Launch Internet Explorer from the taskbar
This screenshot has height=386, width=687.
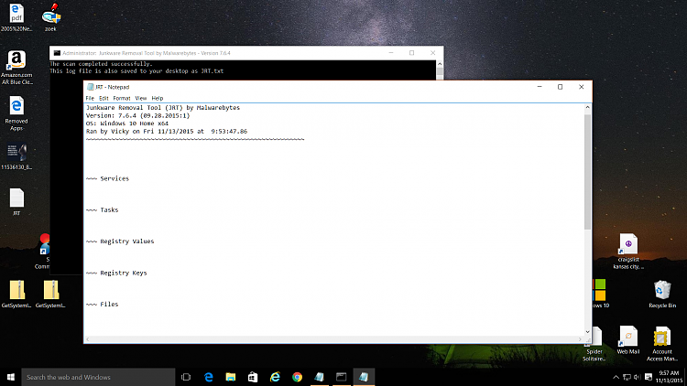click(x=275, y=377)
